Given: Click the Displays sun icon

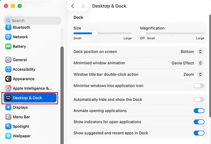Looking at the screenshot, I should pos(8,107).
